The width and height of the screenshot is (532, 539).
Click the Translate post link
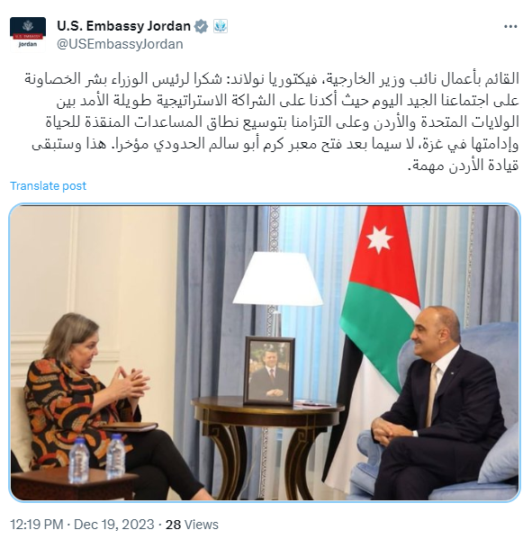(48, 186)
